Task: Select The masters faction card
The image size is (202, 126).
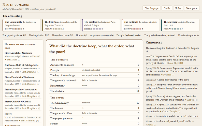Action: (101, 25)
